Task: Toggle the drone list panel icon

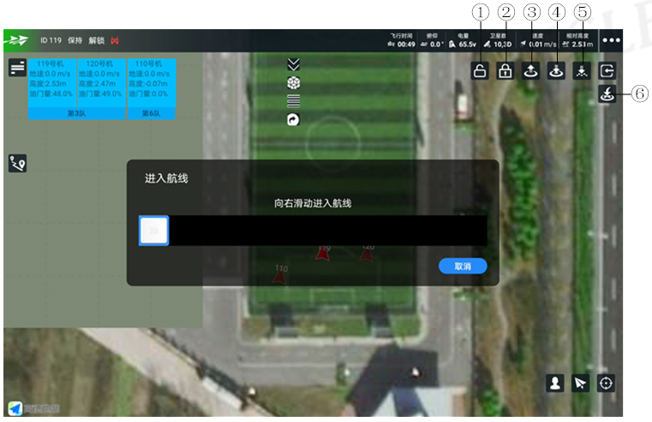Action: click(x=17, y=69)
